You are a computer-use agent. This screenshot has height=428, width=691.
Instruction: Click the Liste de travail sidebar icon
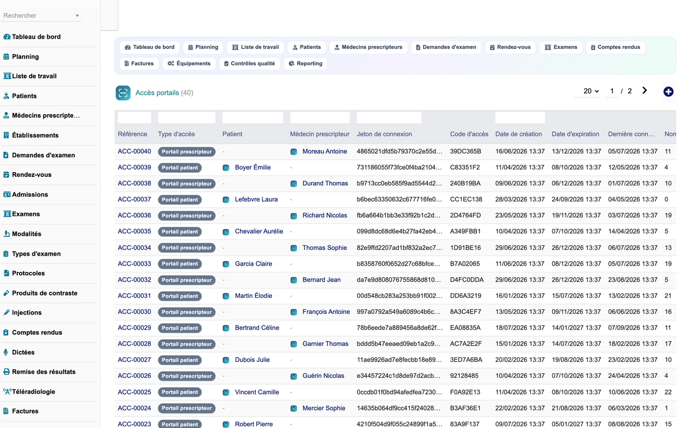pos(7,76)
